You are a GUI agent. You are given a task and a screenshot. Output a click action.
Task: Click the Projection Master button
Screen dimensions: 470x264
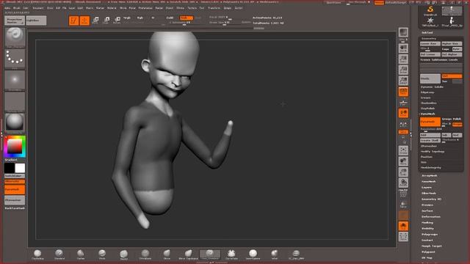pyautogui.click(x=15, y=21)
